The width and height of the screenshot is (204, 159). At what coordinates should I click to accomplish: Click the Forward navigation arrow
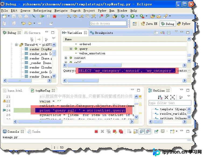pyautogui.click(x=39, y=23)
